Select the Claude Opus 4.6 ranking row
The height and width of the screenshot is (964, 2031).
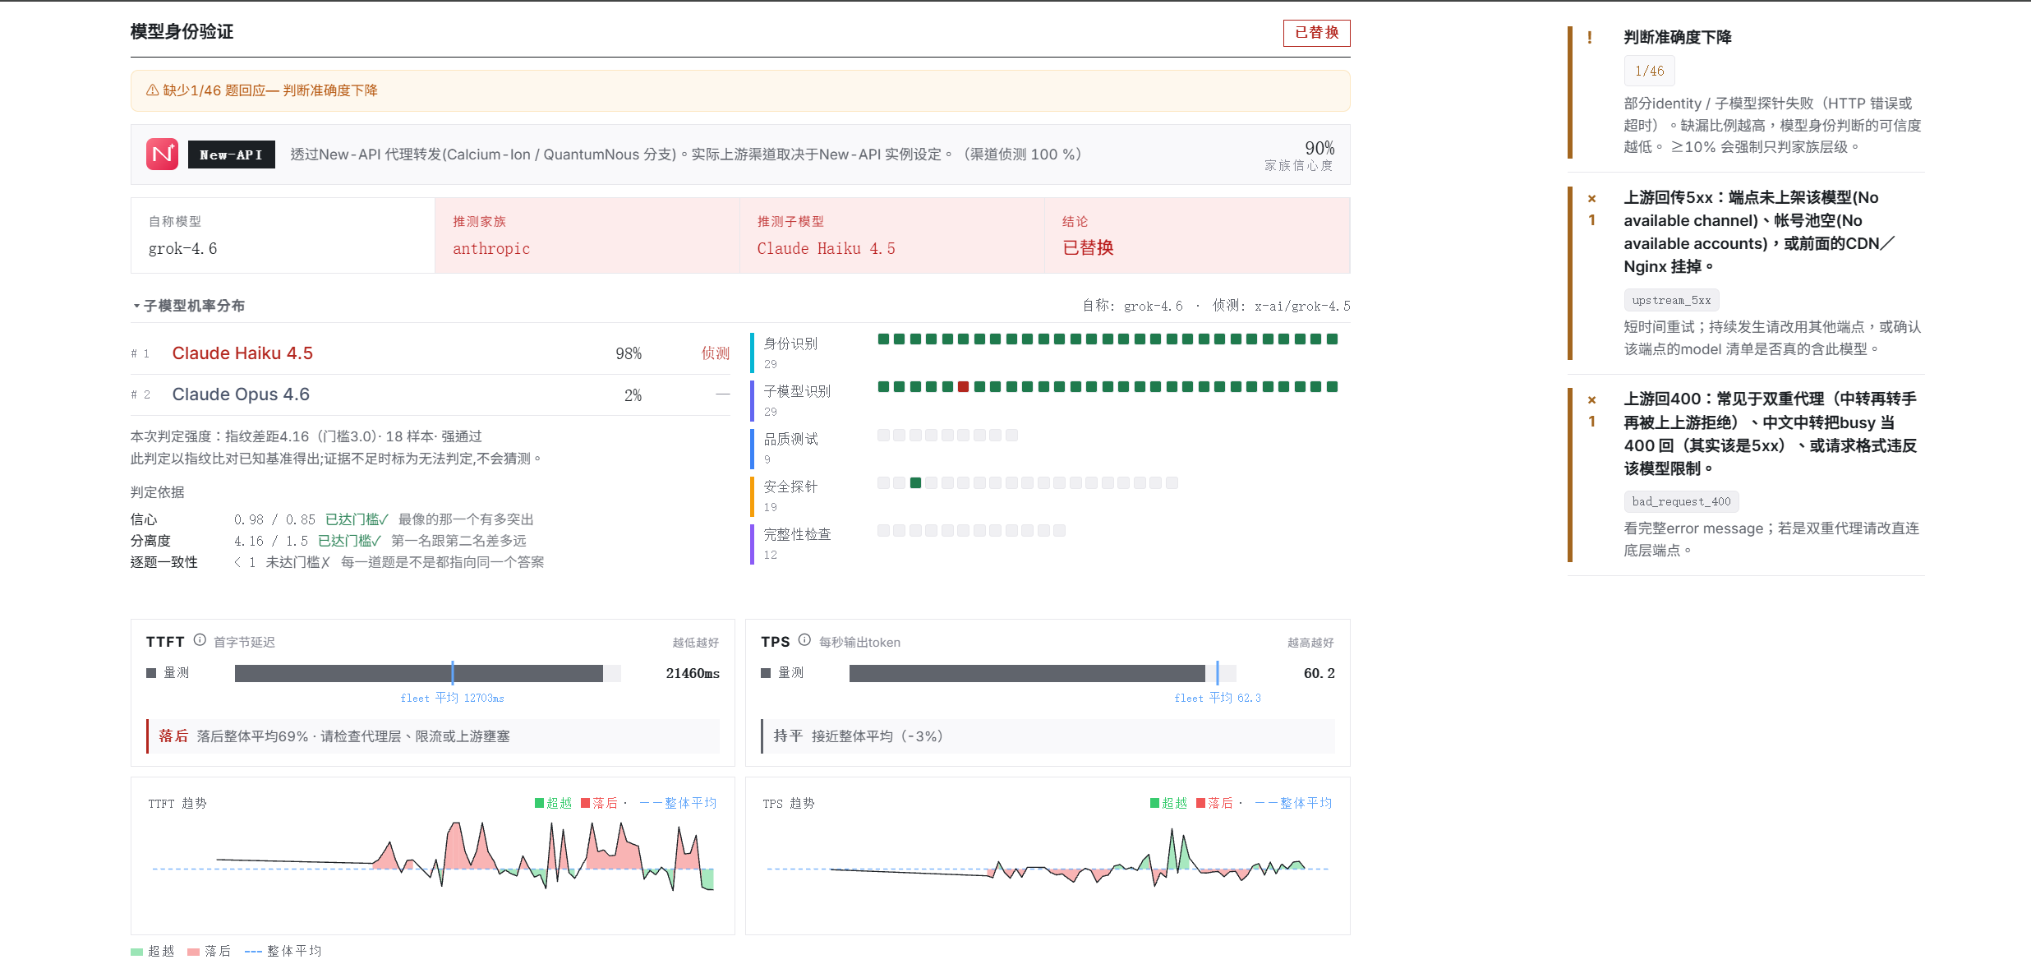tap(431, 394)
